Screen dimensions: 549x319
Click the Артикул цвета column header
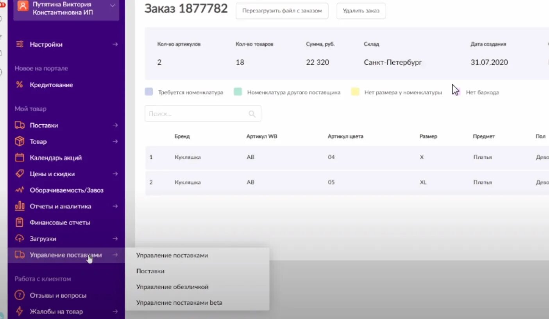[345, 136]
